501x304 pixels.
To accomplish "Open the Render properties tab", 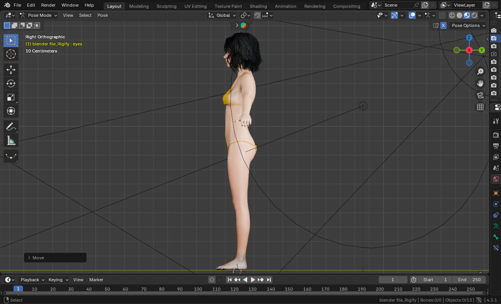I will pos(496,135).
